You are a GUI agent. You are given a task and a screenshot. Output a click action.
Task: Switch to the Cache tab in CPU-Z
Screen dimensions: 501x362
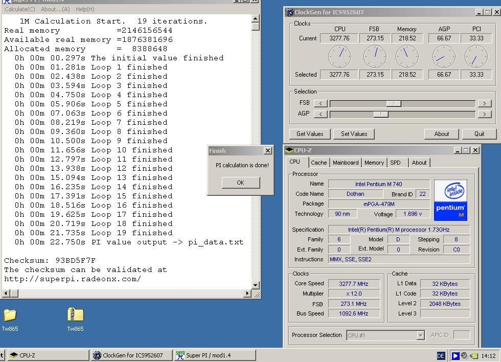[x=319, y=163]
